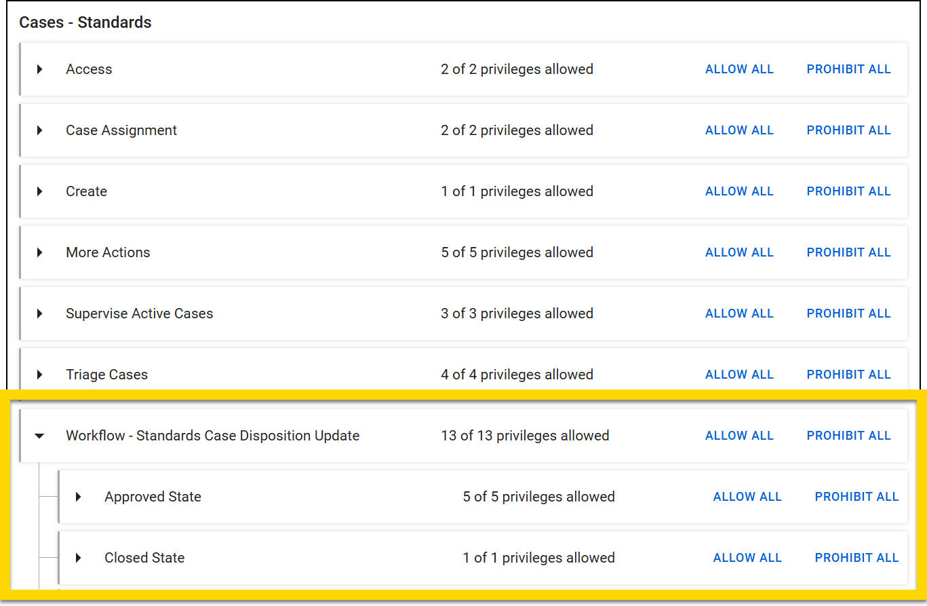Click ALLOW ALL for Approved State
This screenshot has height=606, width=927.
(x=747, y=496)
